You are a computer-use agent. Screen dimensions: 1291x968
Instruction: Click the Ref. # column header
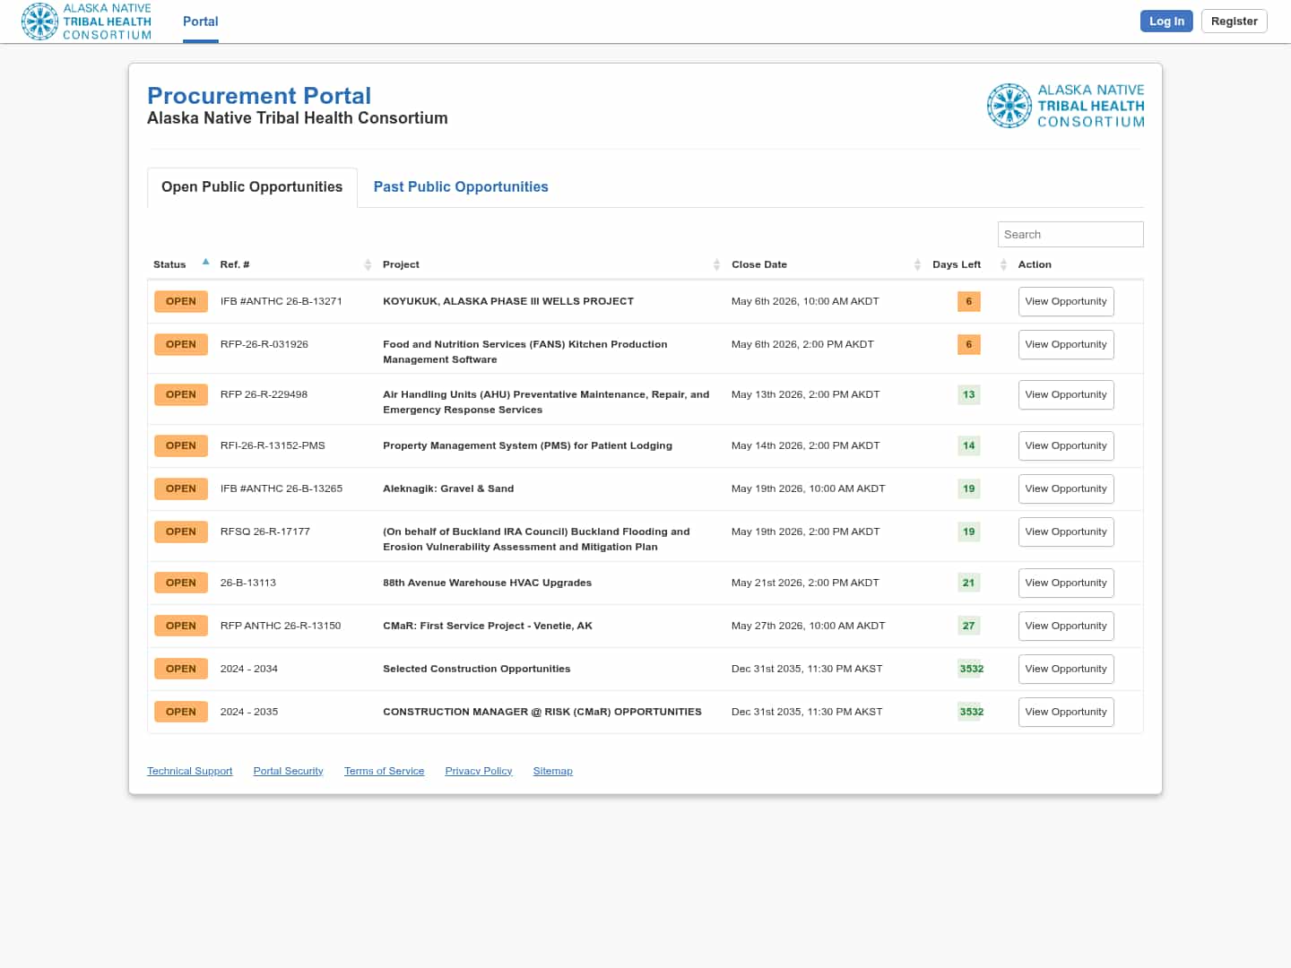[x=235, y=264]
